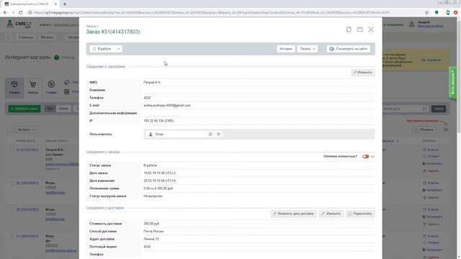The height and width of the screenshot is (259, 461).
Task: Click home icon in CMS top menu
Action: click(8, 37)
